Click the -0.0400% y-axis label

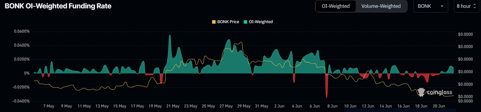pyautogui.click(x=21, y=101)
